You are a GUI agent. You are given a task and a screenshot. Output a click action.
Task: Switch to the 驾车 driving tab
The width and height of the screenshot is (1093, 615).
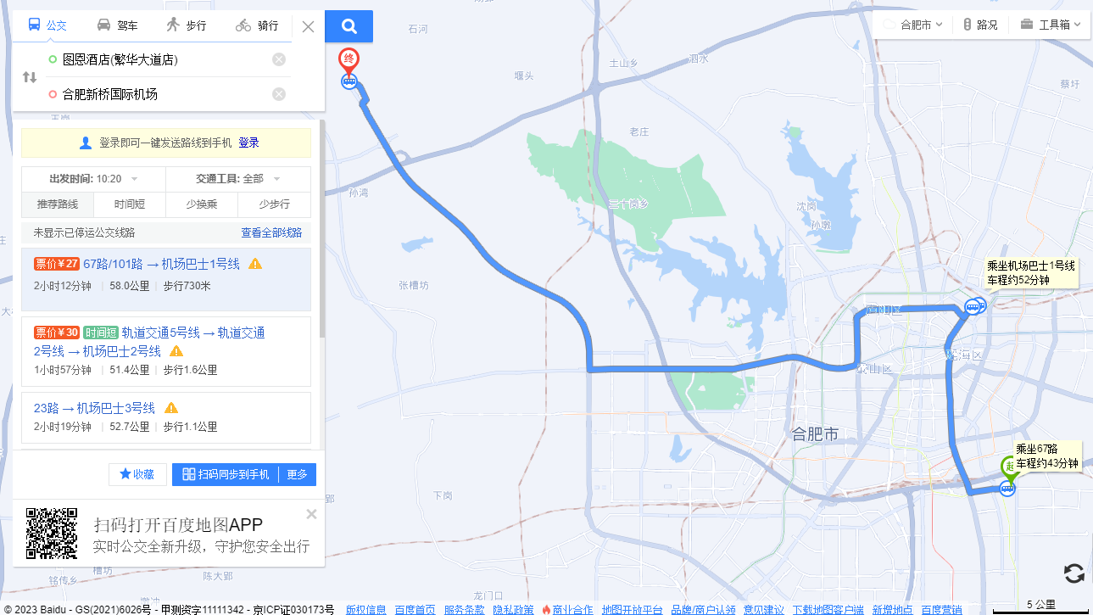pos(116,25)
